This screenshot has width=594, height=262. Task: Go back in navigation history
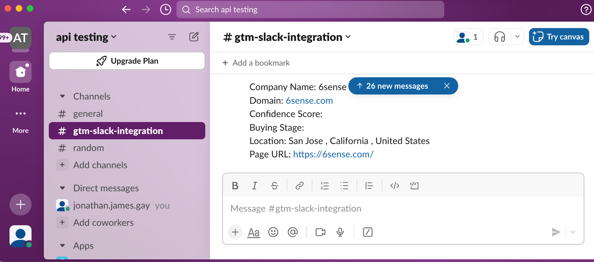click(126, 10)
